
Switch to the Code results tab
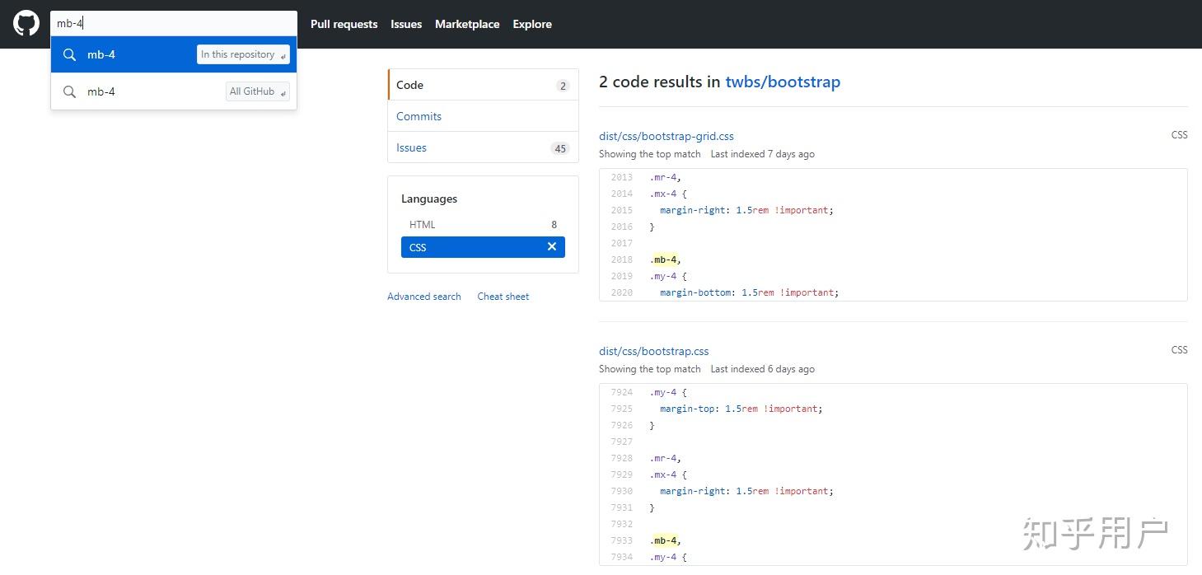pos(483,85)
